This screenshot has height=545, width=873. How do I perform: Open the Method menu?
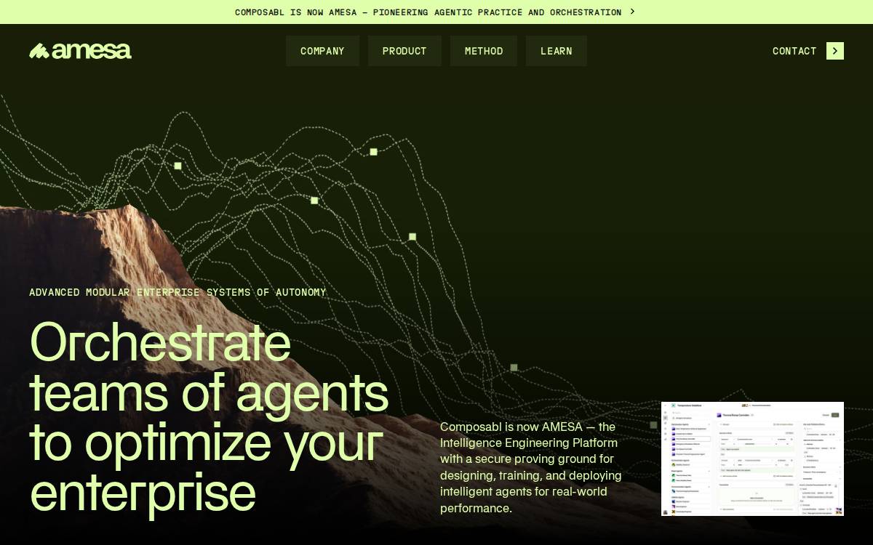pyautogui.click(x=484, y=51)
